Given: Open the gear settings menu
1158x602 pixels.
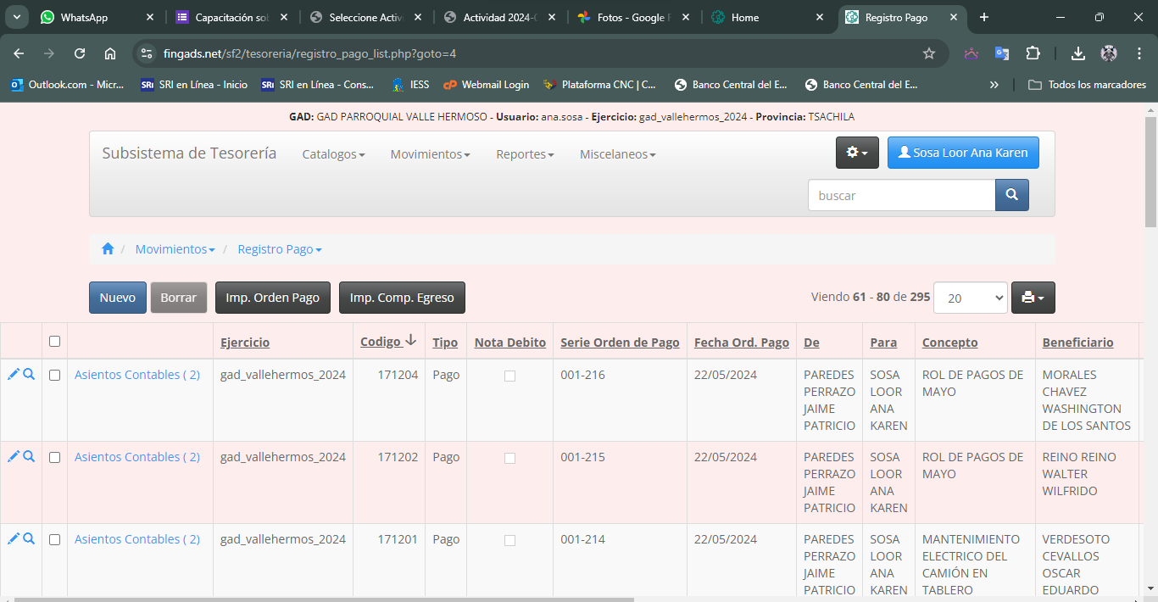Looking at the screenshot, I should [x=857, y=153].
